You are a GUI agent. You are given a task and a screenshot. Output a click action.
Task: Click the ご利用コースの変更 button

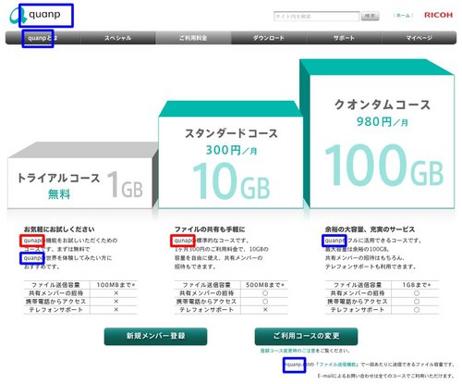(307, 336)
